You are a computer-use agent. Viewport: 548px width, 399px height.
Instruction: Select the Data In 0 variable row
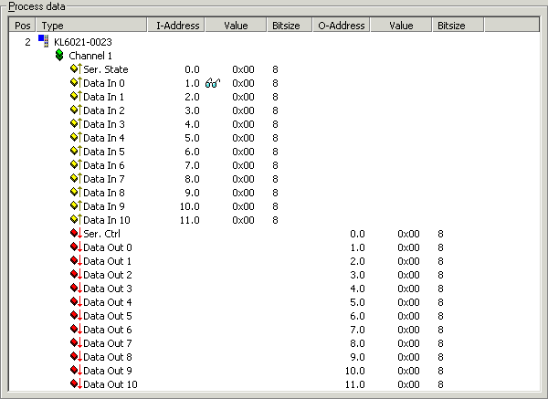(104, 83)
